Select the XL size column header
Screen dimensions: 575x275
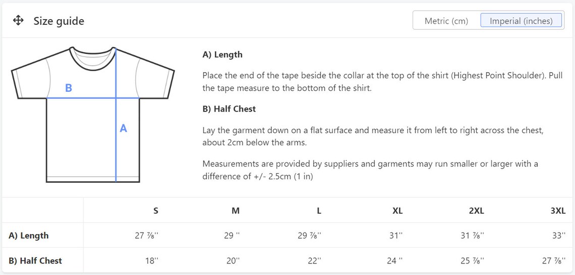click(x=397, y=211)
